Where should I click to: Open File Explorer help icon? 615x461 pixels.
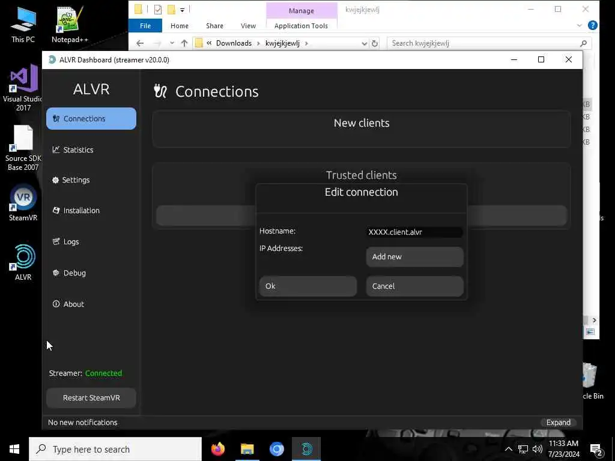click(593, 25)
